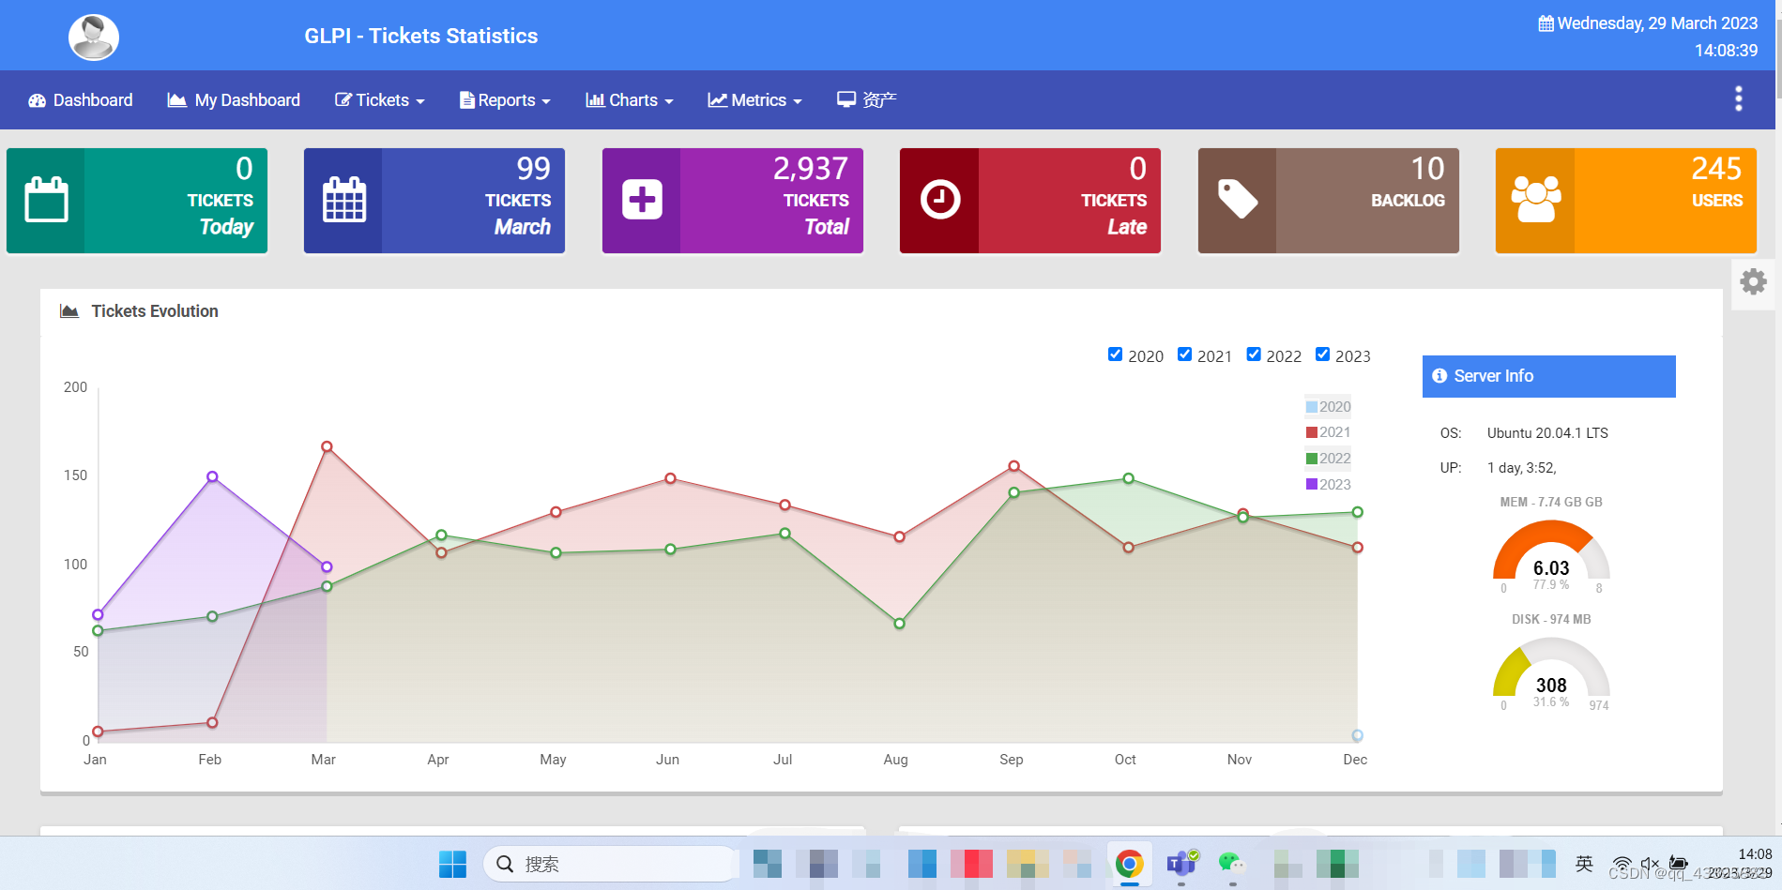1782x890 pixels.
Task: Click the calendar icon on Today tickets card
Action: click(x=44, y=199)
